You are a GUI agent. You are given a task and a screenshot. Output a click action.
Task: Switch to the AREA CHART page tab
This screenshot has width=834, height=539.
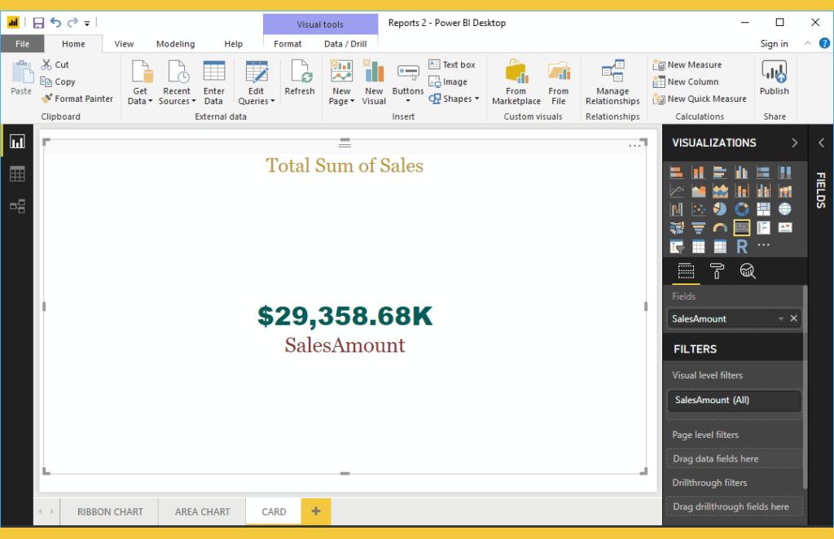(203, 512)
